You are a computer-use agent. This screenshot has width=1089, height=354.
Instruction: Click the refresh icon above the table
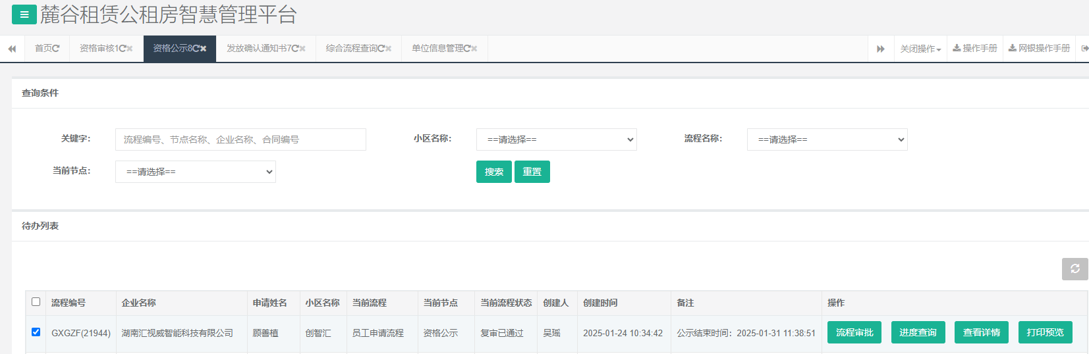[1075, 268]
